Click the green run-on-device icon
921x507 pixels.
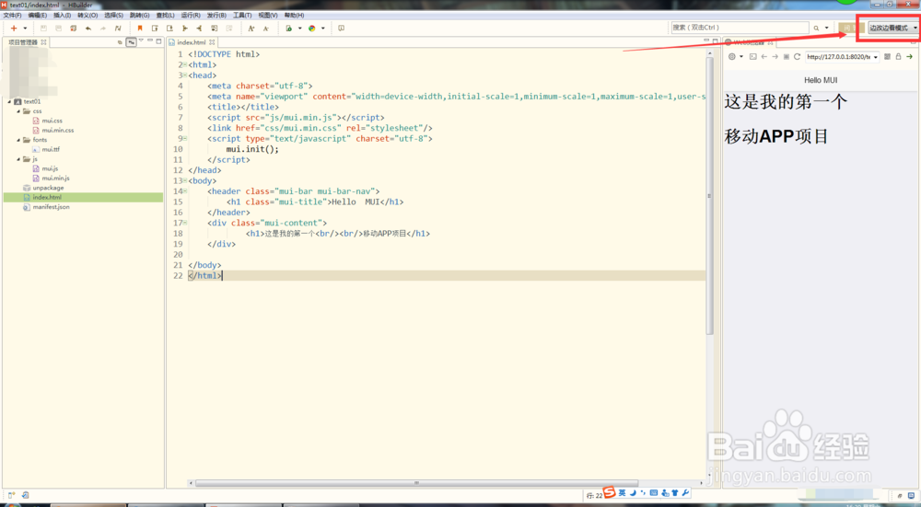(288, 29)
